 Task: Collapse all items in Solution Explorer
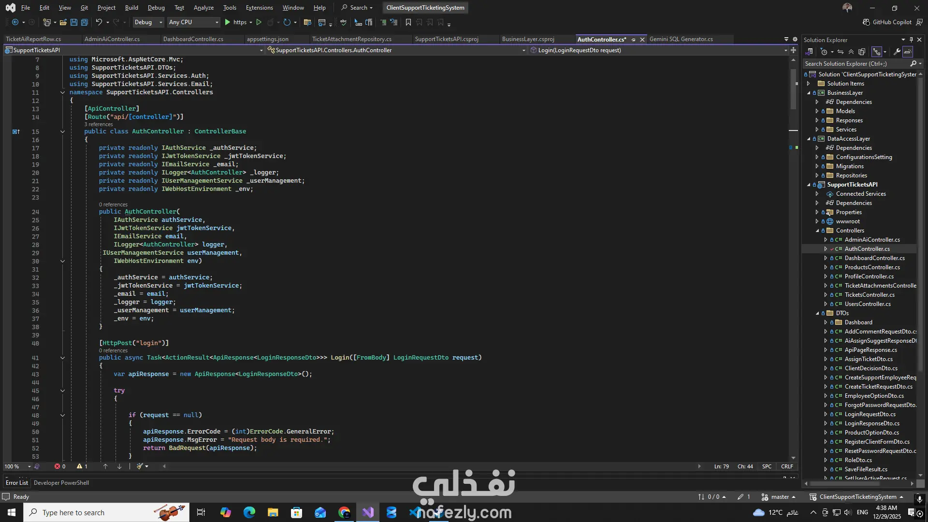point(851,52)
